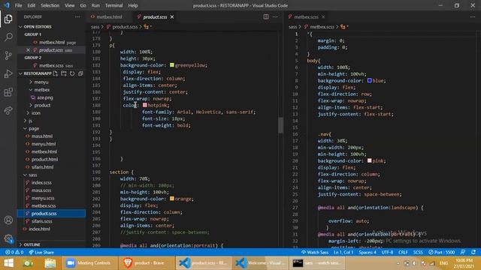The image size is (481, 270).
Task: Open index.scss in the sass folder
Action: point(41,182)
